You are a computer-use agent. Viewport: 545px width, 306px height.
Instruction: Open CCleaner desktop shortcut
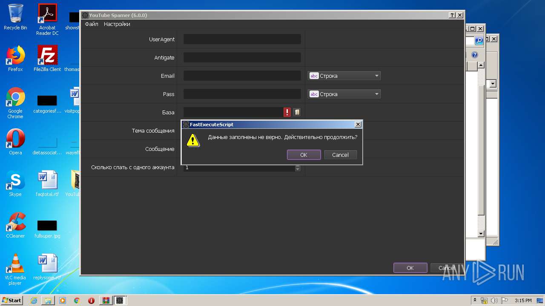click(15, 225)
